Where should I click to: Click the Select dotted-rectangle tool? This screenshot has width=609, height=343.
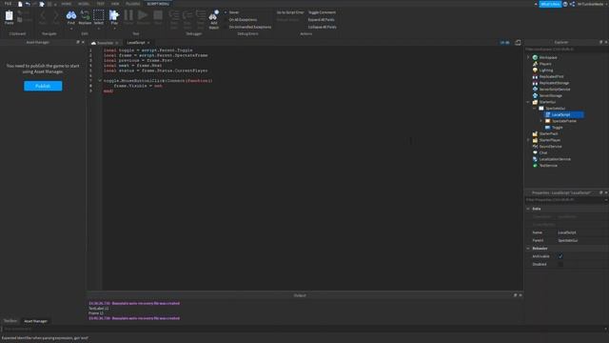point(99,15)
